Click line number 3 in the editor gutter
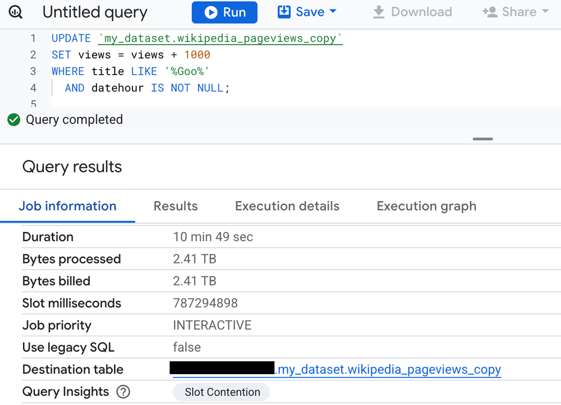 tap(33, 71)
